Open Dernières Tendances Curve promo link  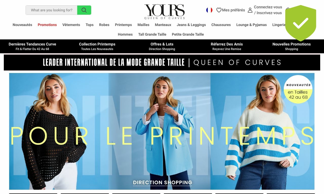click(x=32, y=46)
